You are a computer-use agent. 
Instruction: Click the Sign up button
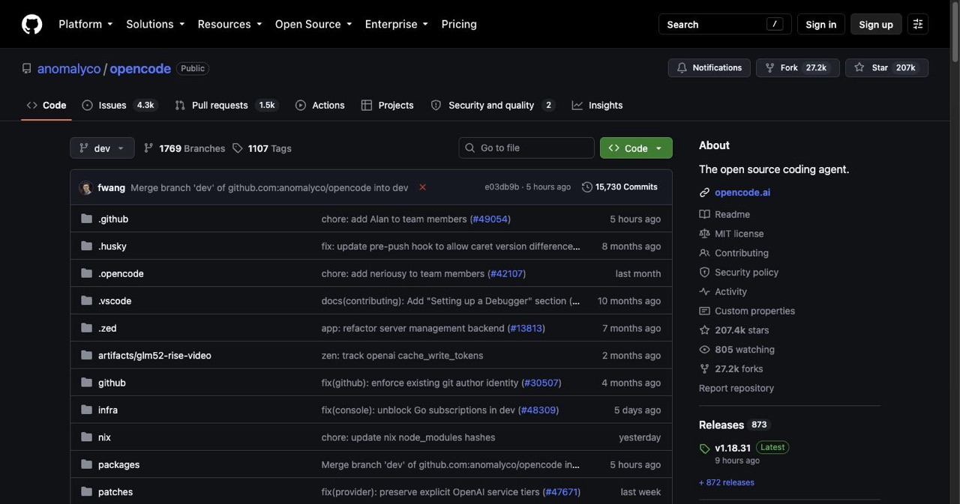876,24
